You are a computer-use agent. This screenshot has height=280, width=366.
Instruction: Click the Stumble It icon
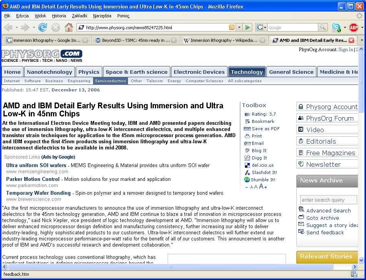(247, 179)
